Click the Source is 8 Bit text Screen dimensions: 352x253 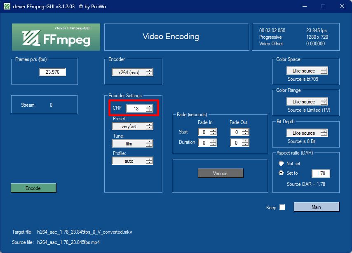coord(301,141)
